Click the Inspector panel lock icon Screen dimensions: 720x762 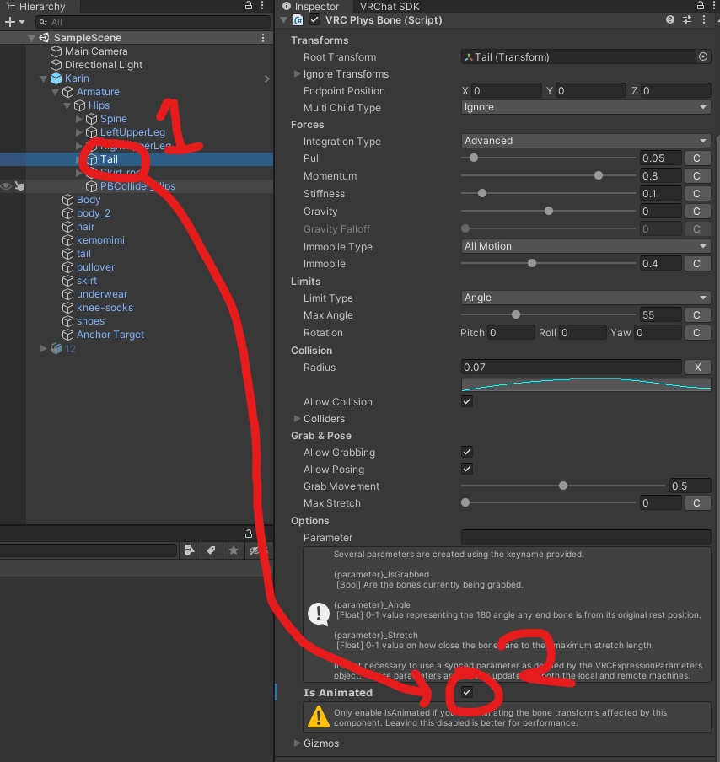701,5
